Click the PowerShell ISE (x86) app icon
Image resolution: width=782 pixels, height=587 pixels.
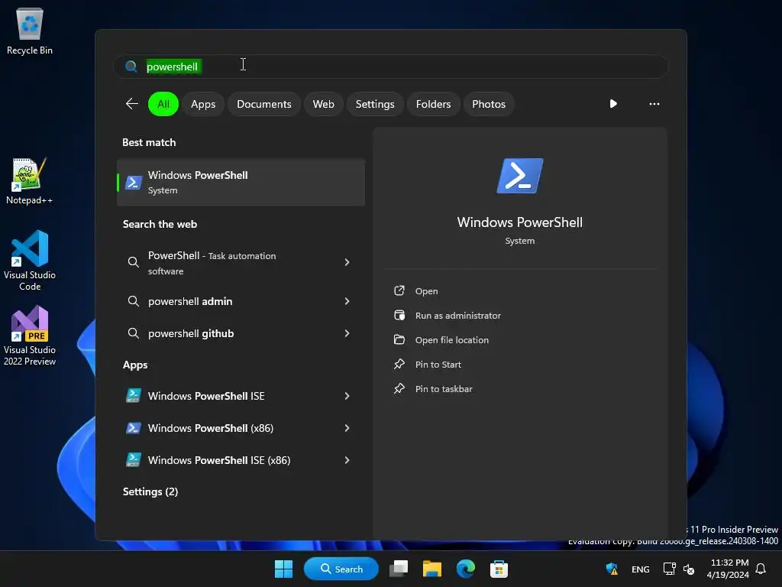point(133,459)
